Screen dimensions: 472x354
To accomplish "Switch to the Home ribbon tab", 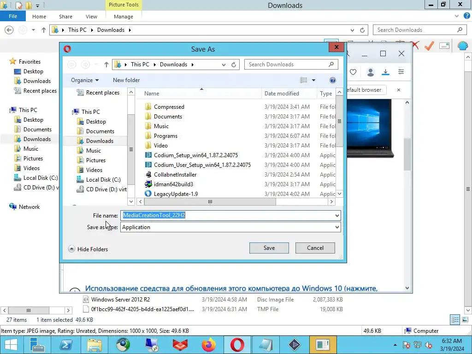I will tap(39, 17).
